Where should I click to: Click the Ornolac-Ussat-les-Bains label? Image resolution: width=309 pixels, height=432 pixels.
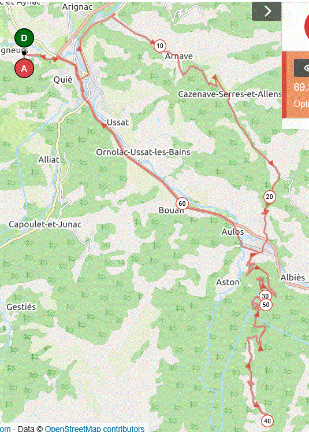point(143,152)
